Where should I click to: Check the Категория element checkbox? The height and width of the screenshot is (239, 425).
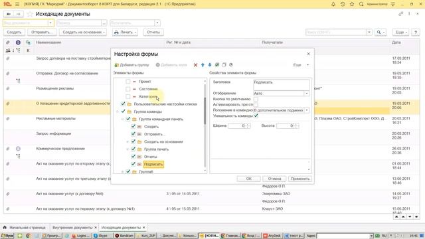127,96
